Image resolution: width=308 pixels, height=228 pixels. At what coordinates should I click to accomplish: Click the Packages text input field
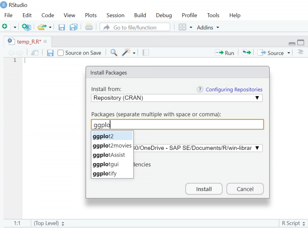(177, 125)
